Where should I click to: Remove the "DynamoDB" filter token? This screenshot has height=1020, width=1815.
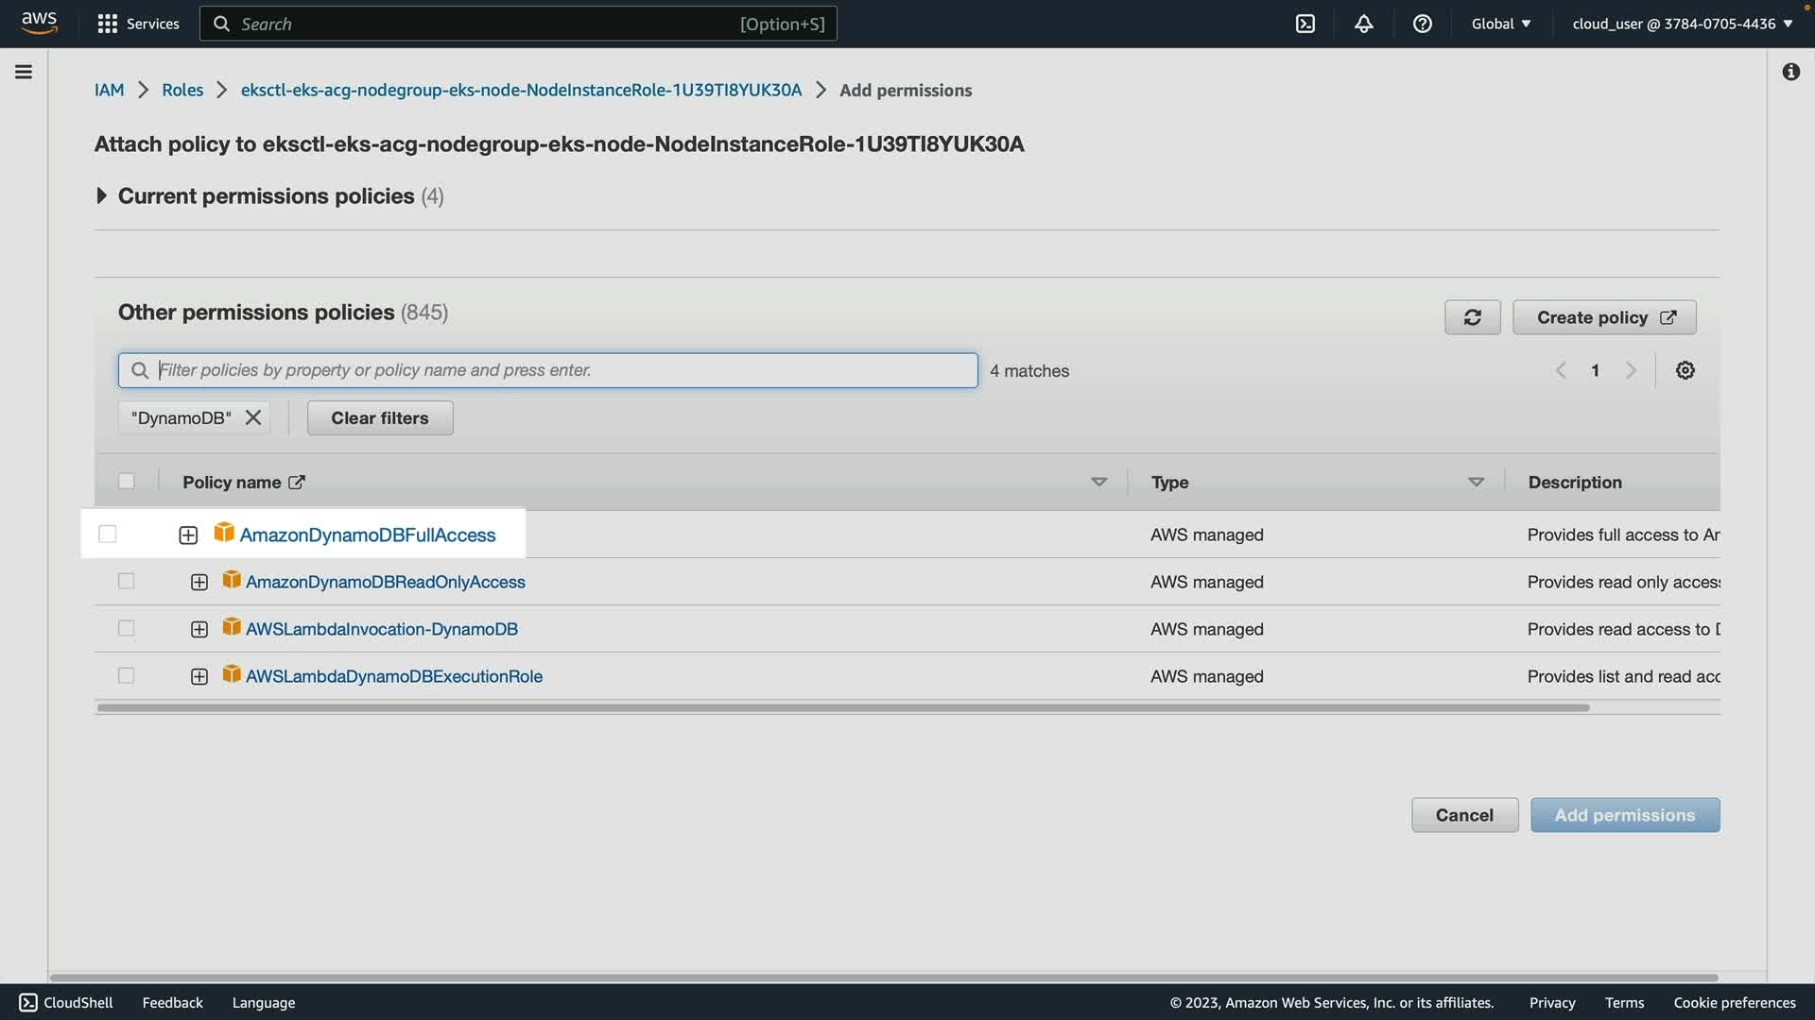click(x=252, y=417)
